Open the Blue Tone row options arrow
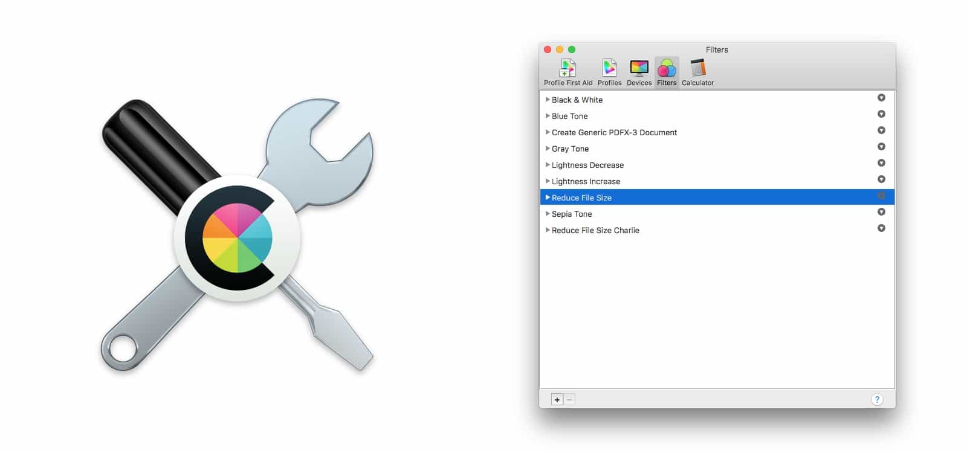 pos(881,114)
